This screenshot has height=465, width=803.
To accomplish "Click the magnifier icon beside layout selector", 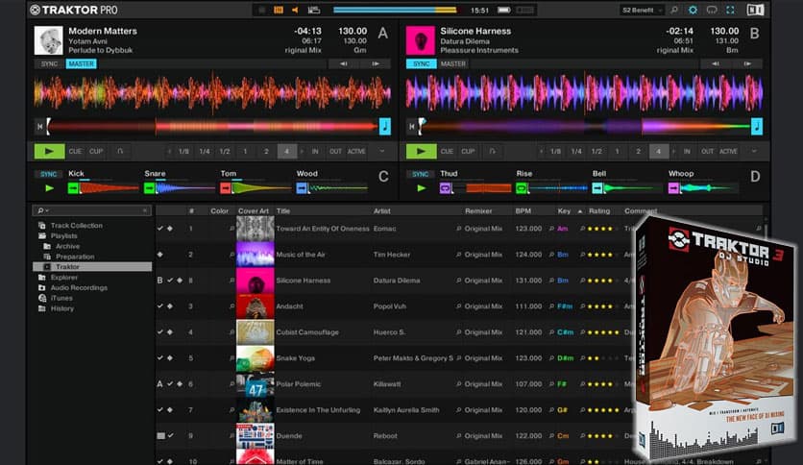I will coord(674,10).
